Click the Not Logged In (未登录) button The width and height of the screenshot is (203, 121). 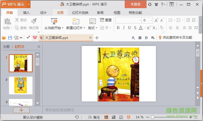[x=136, y=4]
